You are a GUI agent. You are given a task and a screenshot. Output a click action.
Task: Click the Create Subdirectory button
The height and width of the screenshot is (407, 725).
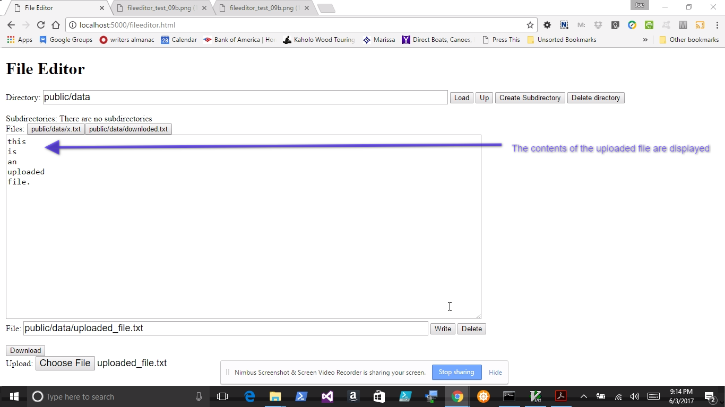tap(530, 98)
